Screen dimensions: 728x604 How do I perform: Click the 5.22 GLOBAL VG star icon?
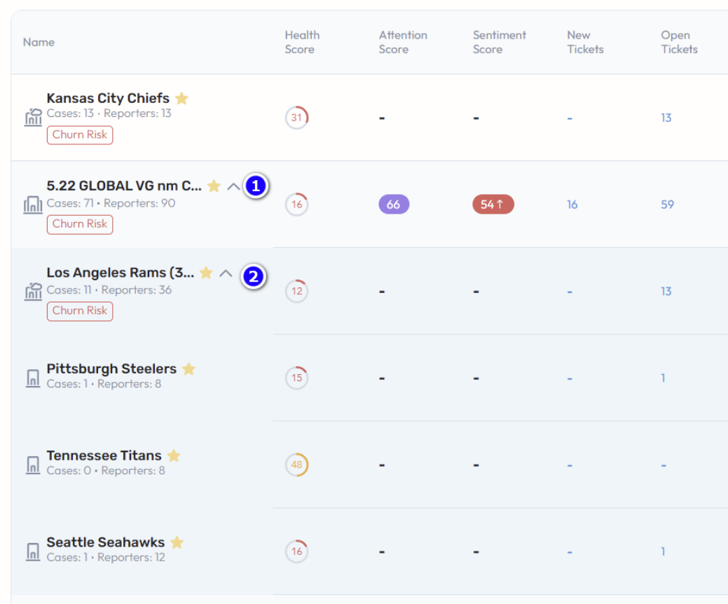point(214,186)
